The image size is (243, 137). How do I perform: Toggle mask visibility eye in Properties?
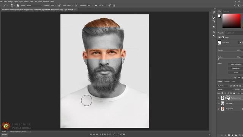point(239,78)
